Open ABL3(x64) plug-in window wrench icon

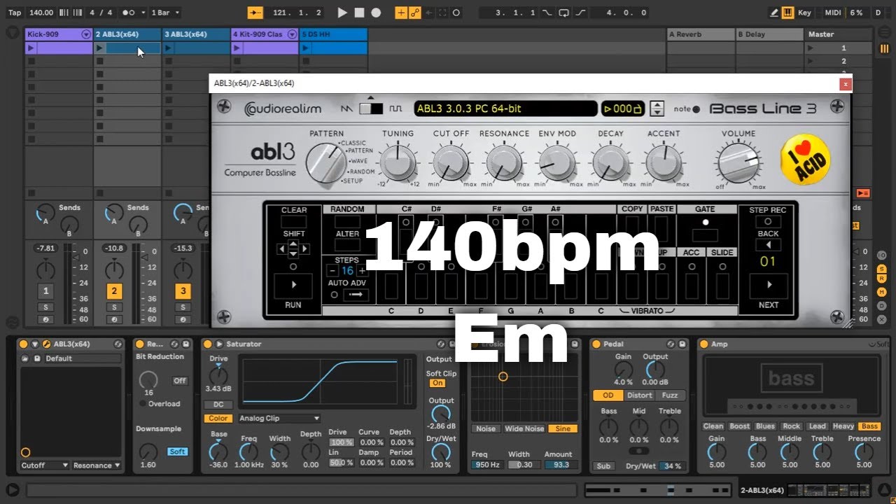tap(46, 344)
